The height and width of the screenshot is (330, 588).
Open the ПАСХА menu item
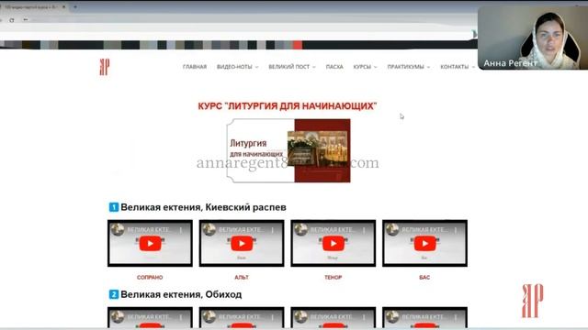coord(334,67)
